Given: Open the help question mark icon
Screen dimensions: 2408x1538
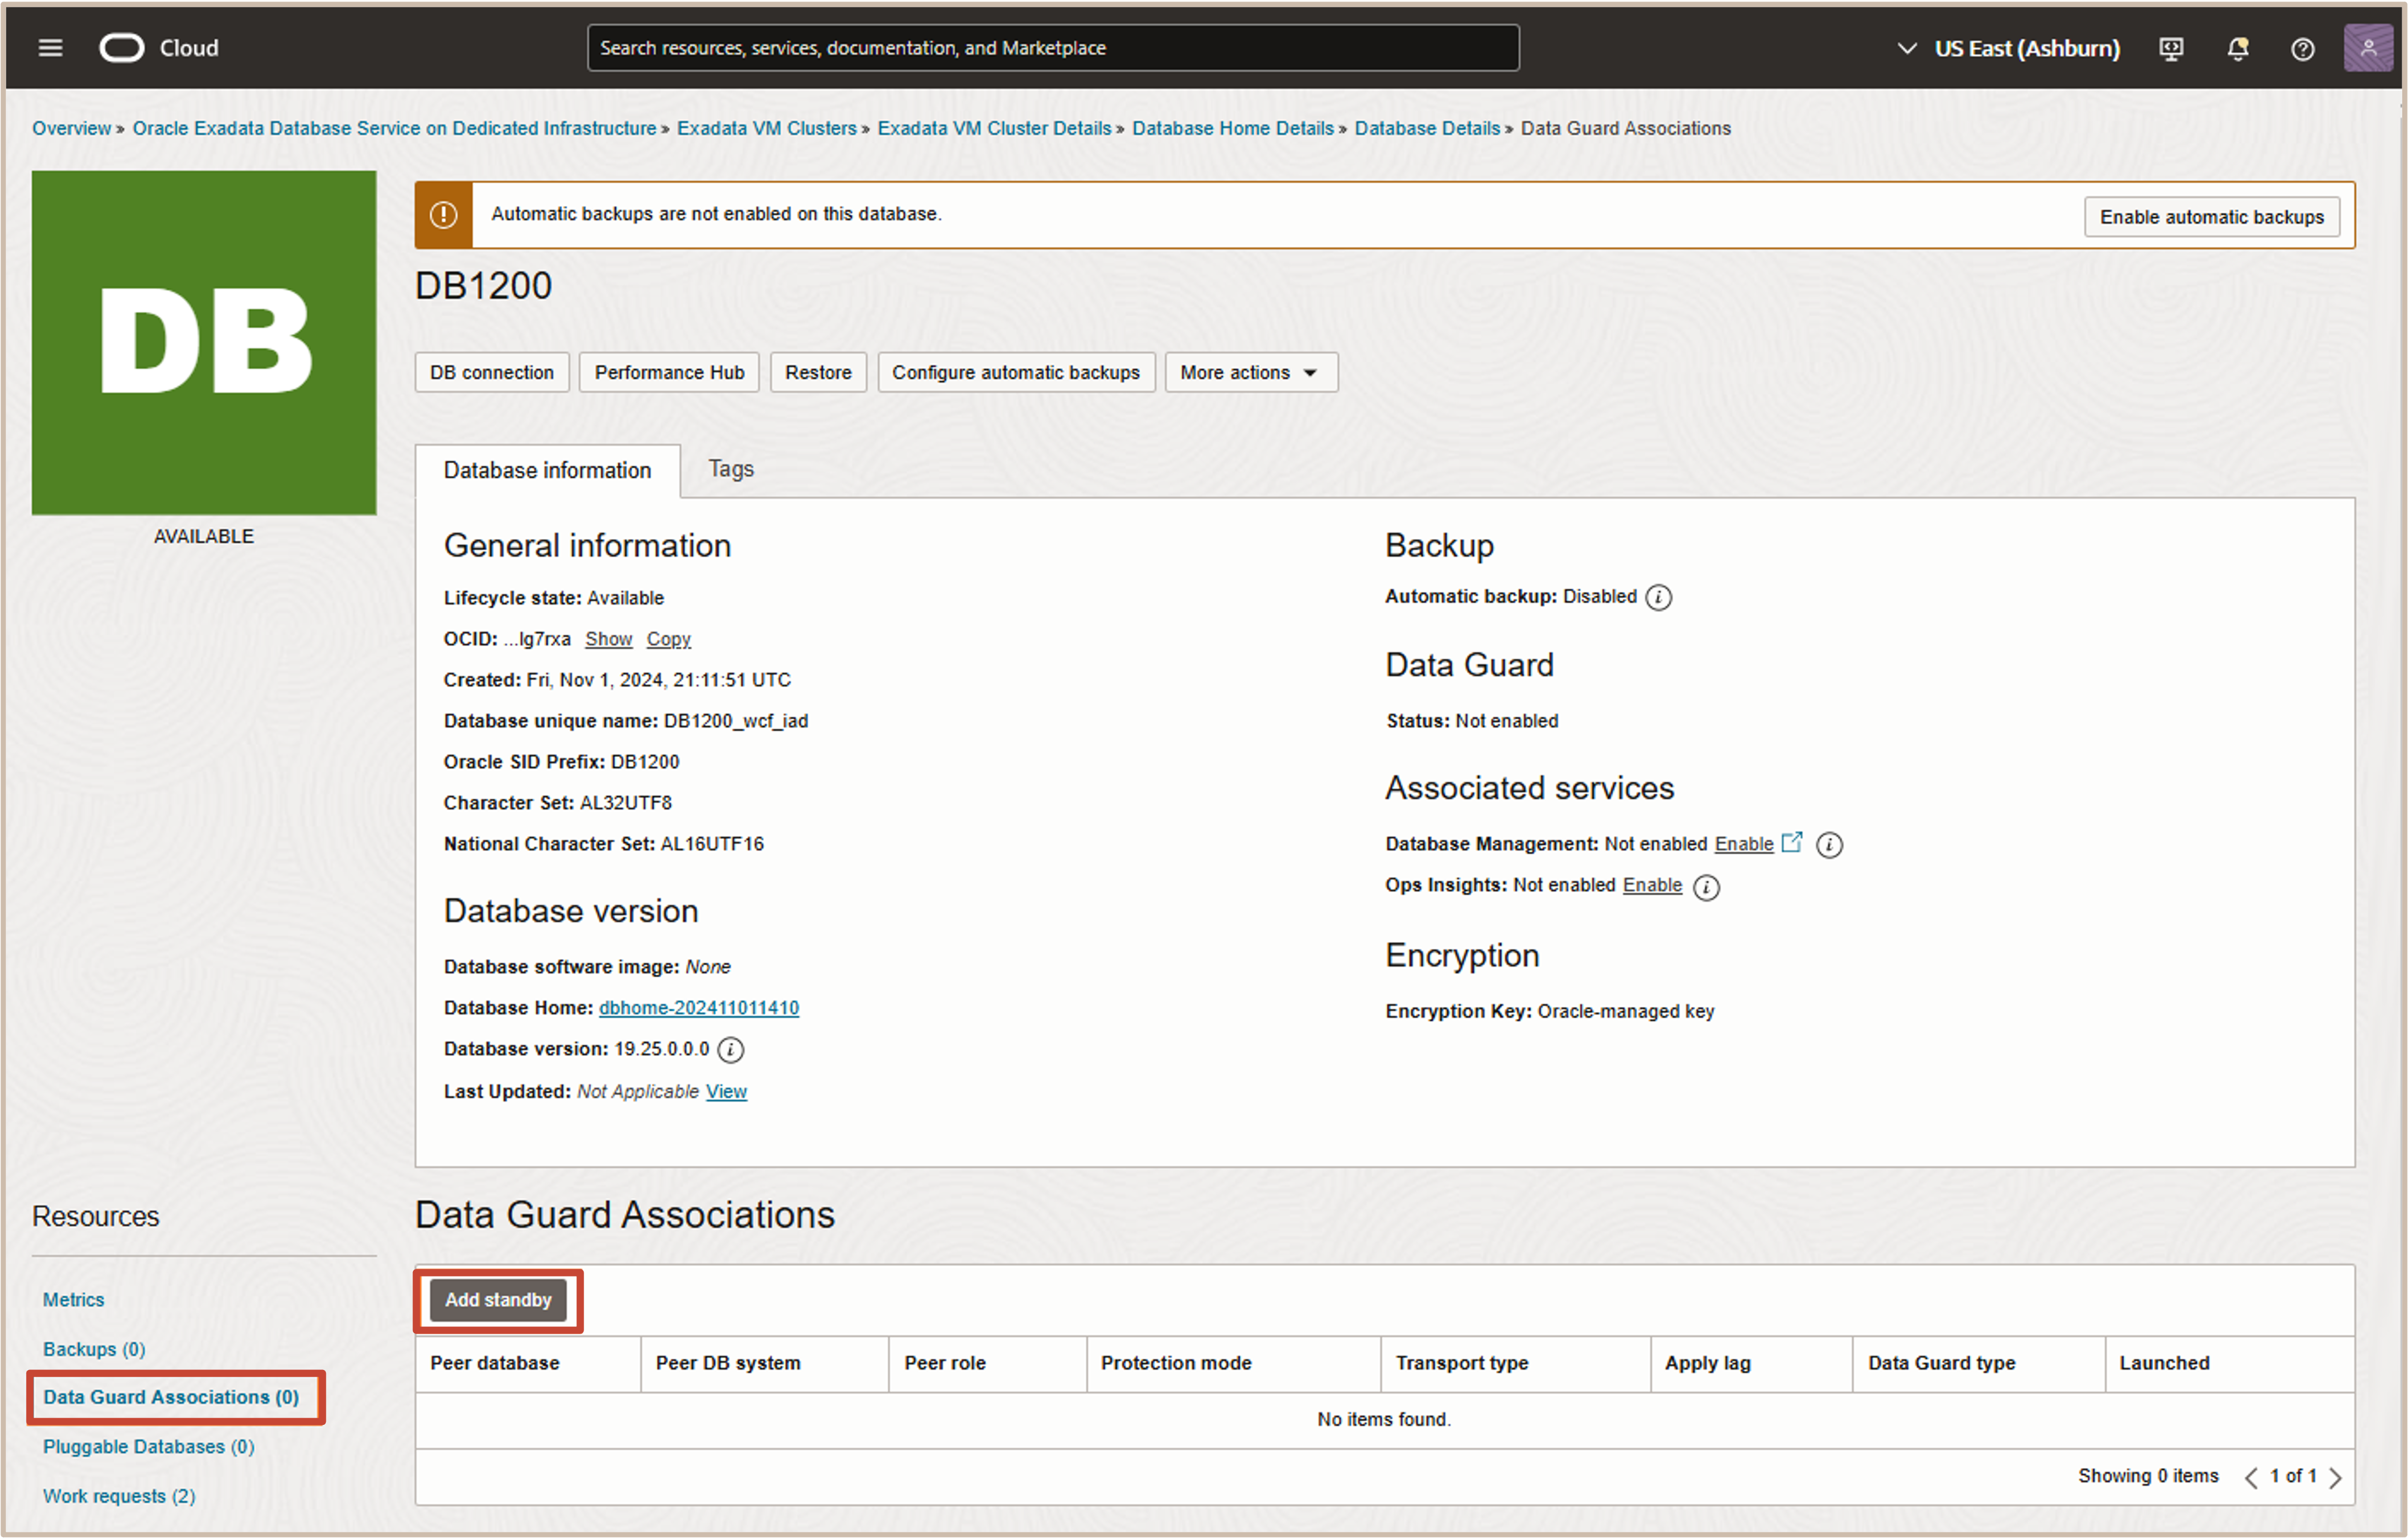Looking at the screenshot, I should coord(2302,48).
